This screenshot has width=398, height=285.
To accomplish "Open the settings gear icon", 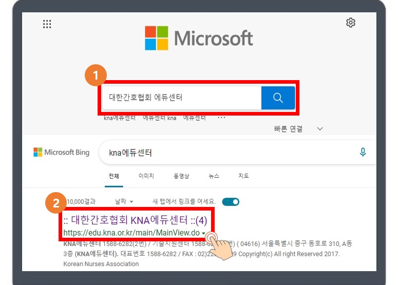I will point(351,23).
